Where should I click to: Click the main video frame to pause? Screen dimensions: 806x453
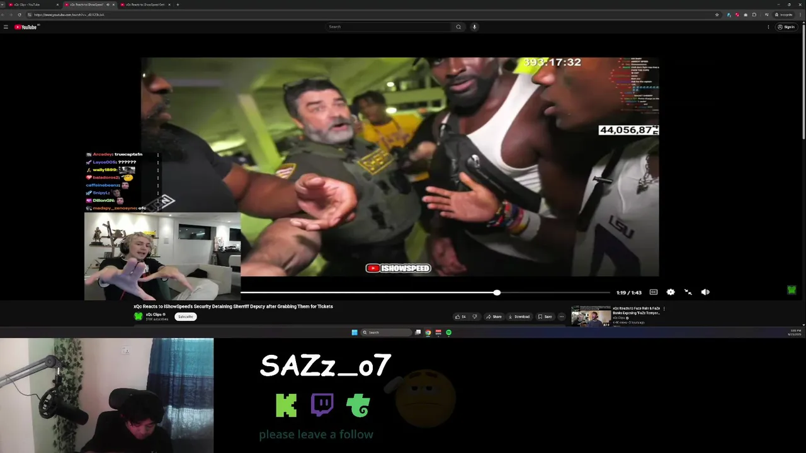tap(400, 167)
